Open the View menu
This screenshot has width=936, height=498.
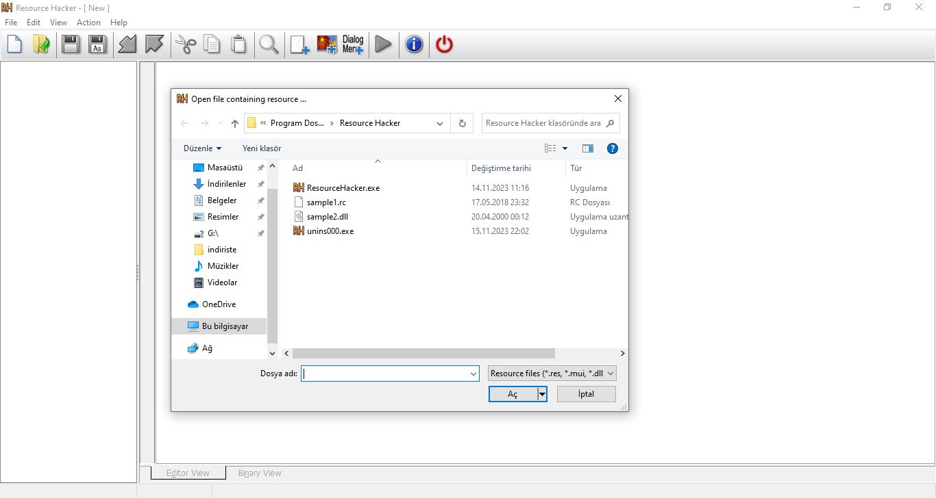coord(58,23)
